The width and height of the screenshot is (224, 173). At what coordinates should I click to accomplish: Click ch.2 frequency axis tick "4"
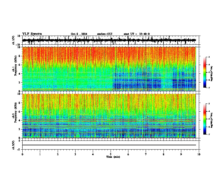tap(20, 120)
